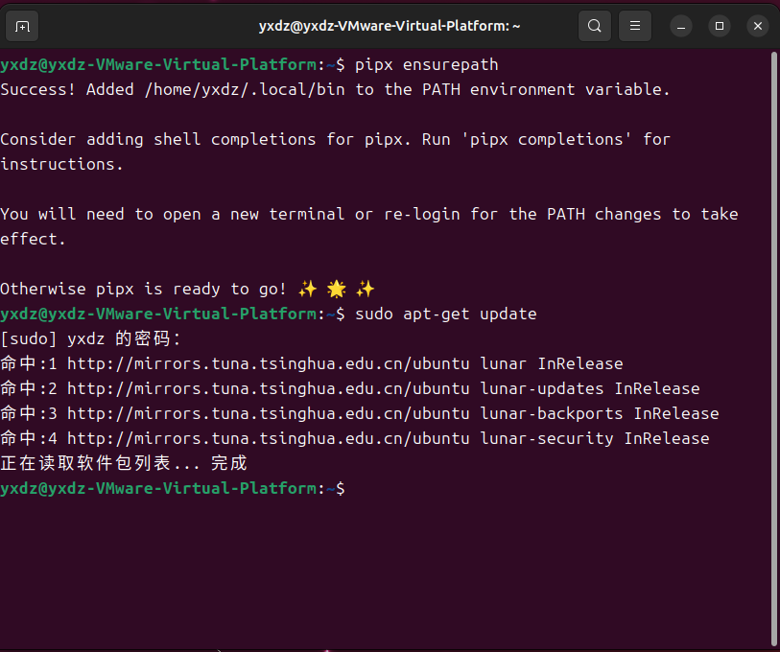Maximize the terminal window

(x=720, y=26)
